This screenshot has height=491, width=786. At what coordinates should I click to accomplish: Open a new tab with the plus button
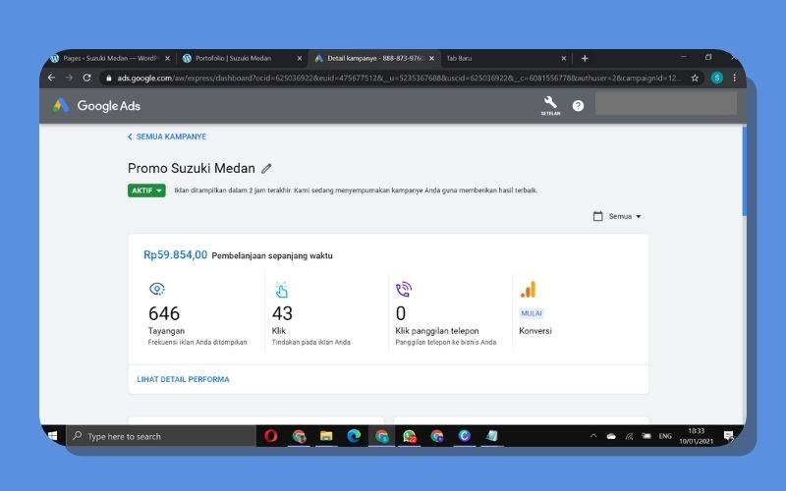[x=585, y=58]
